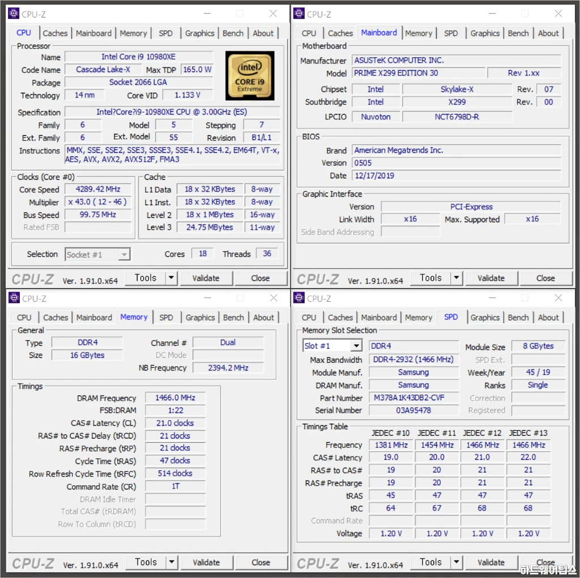Screen dimensions: 580x578
Task: Open the Bench tab in the CPU window
Action: click(x=233, y=33)
